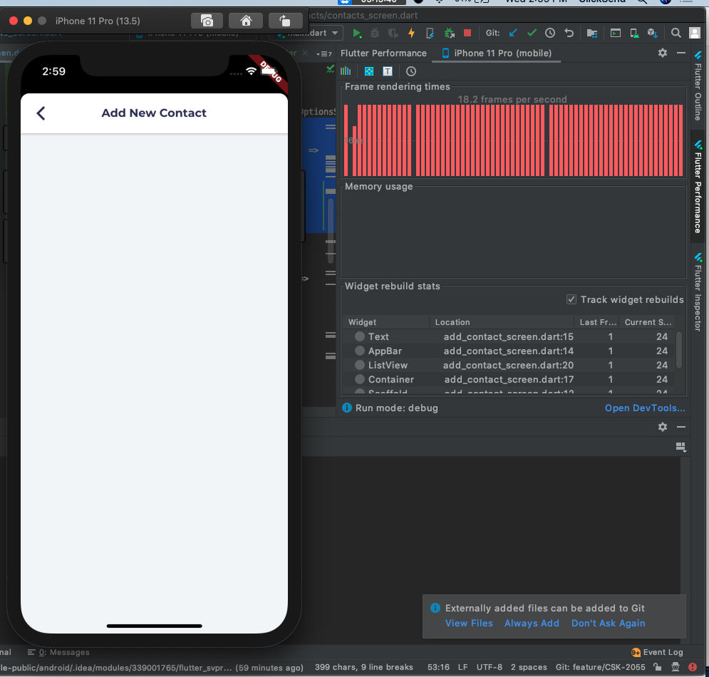Rollback changes with Git undo arrow
This screenshot has width=709, height=677.
[x=569, y=33]
